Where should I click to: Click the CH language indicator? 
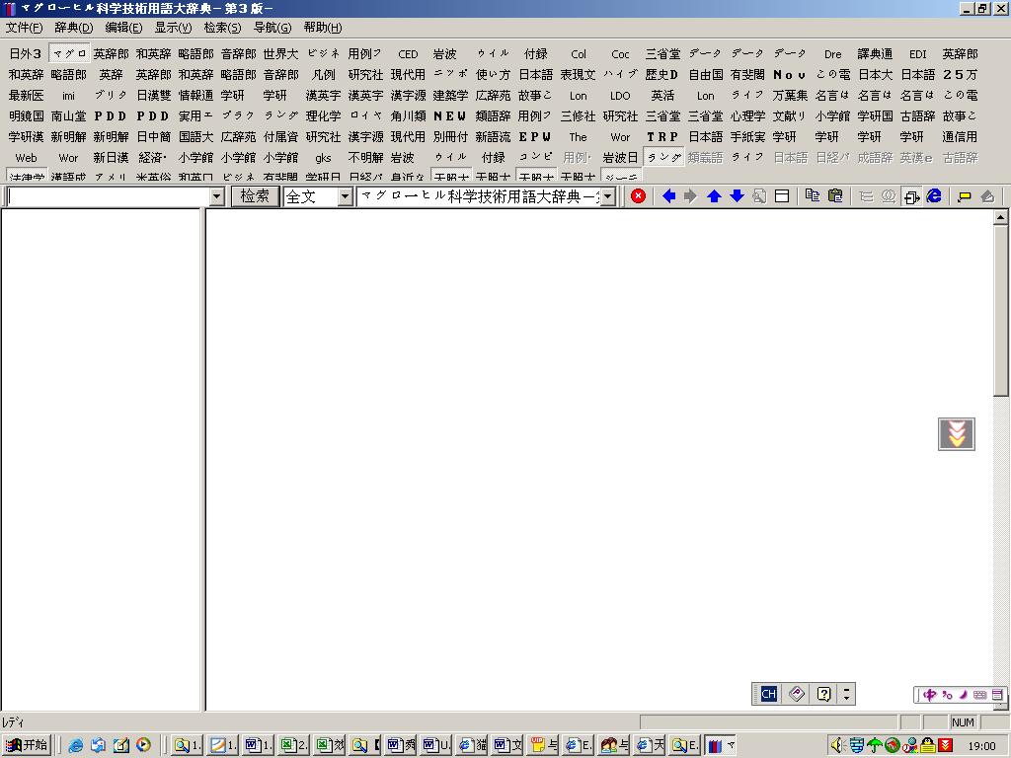[x=768, y=694]
